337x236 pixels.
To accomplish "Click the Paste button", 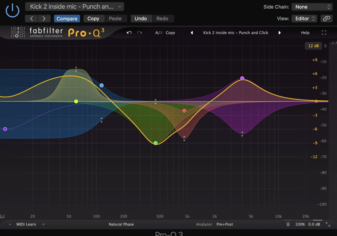I will (115, 19).
